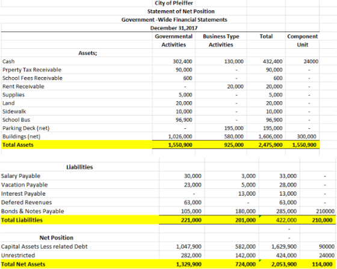Select the 'City of Pfeiffer' title cell
This screenshot has height=269, width=337.
coord(174,3)
